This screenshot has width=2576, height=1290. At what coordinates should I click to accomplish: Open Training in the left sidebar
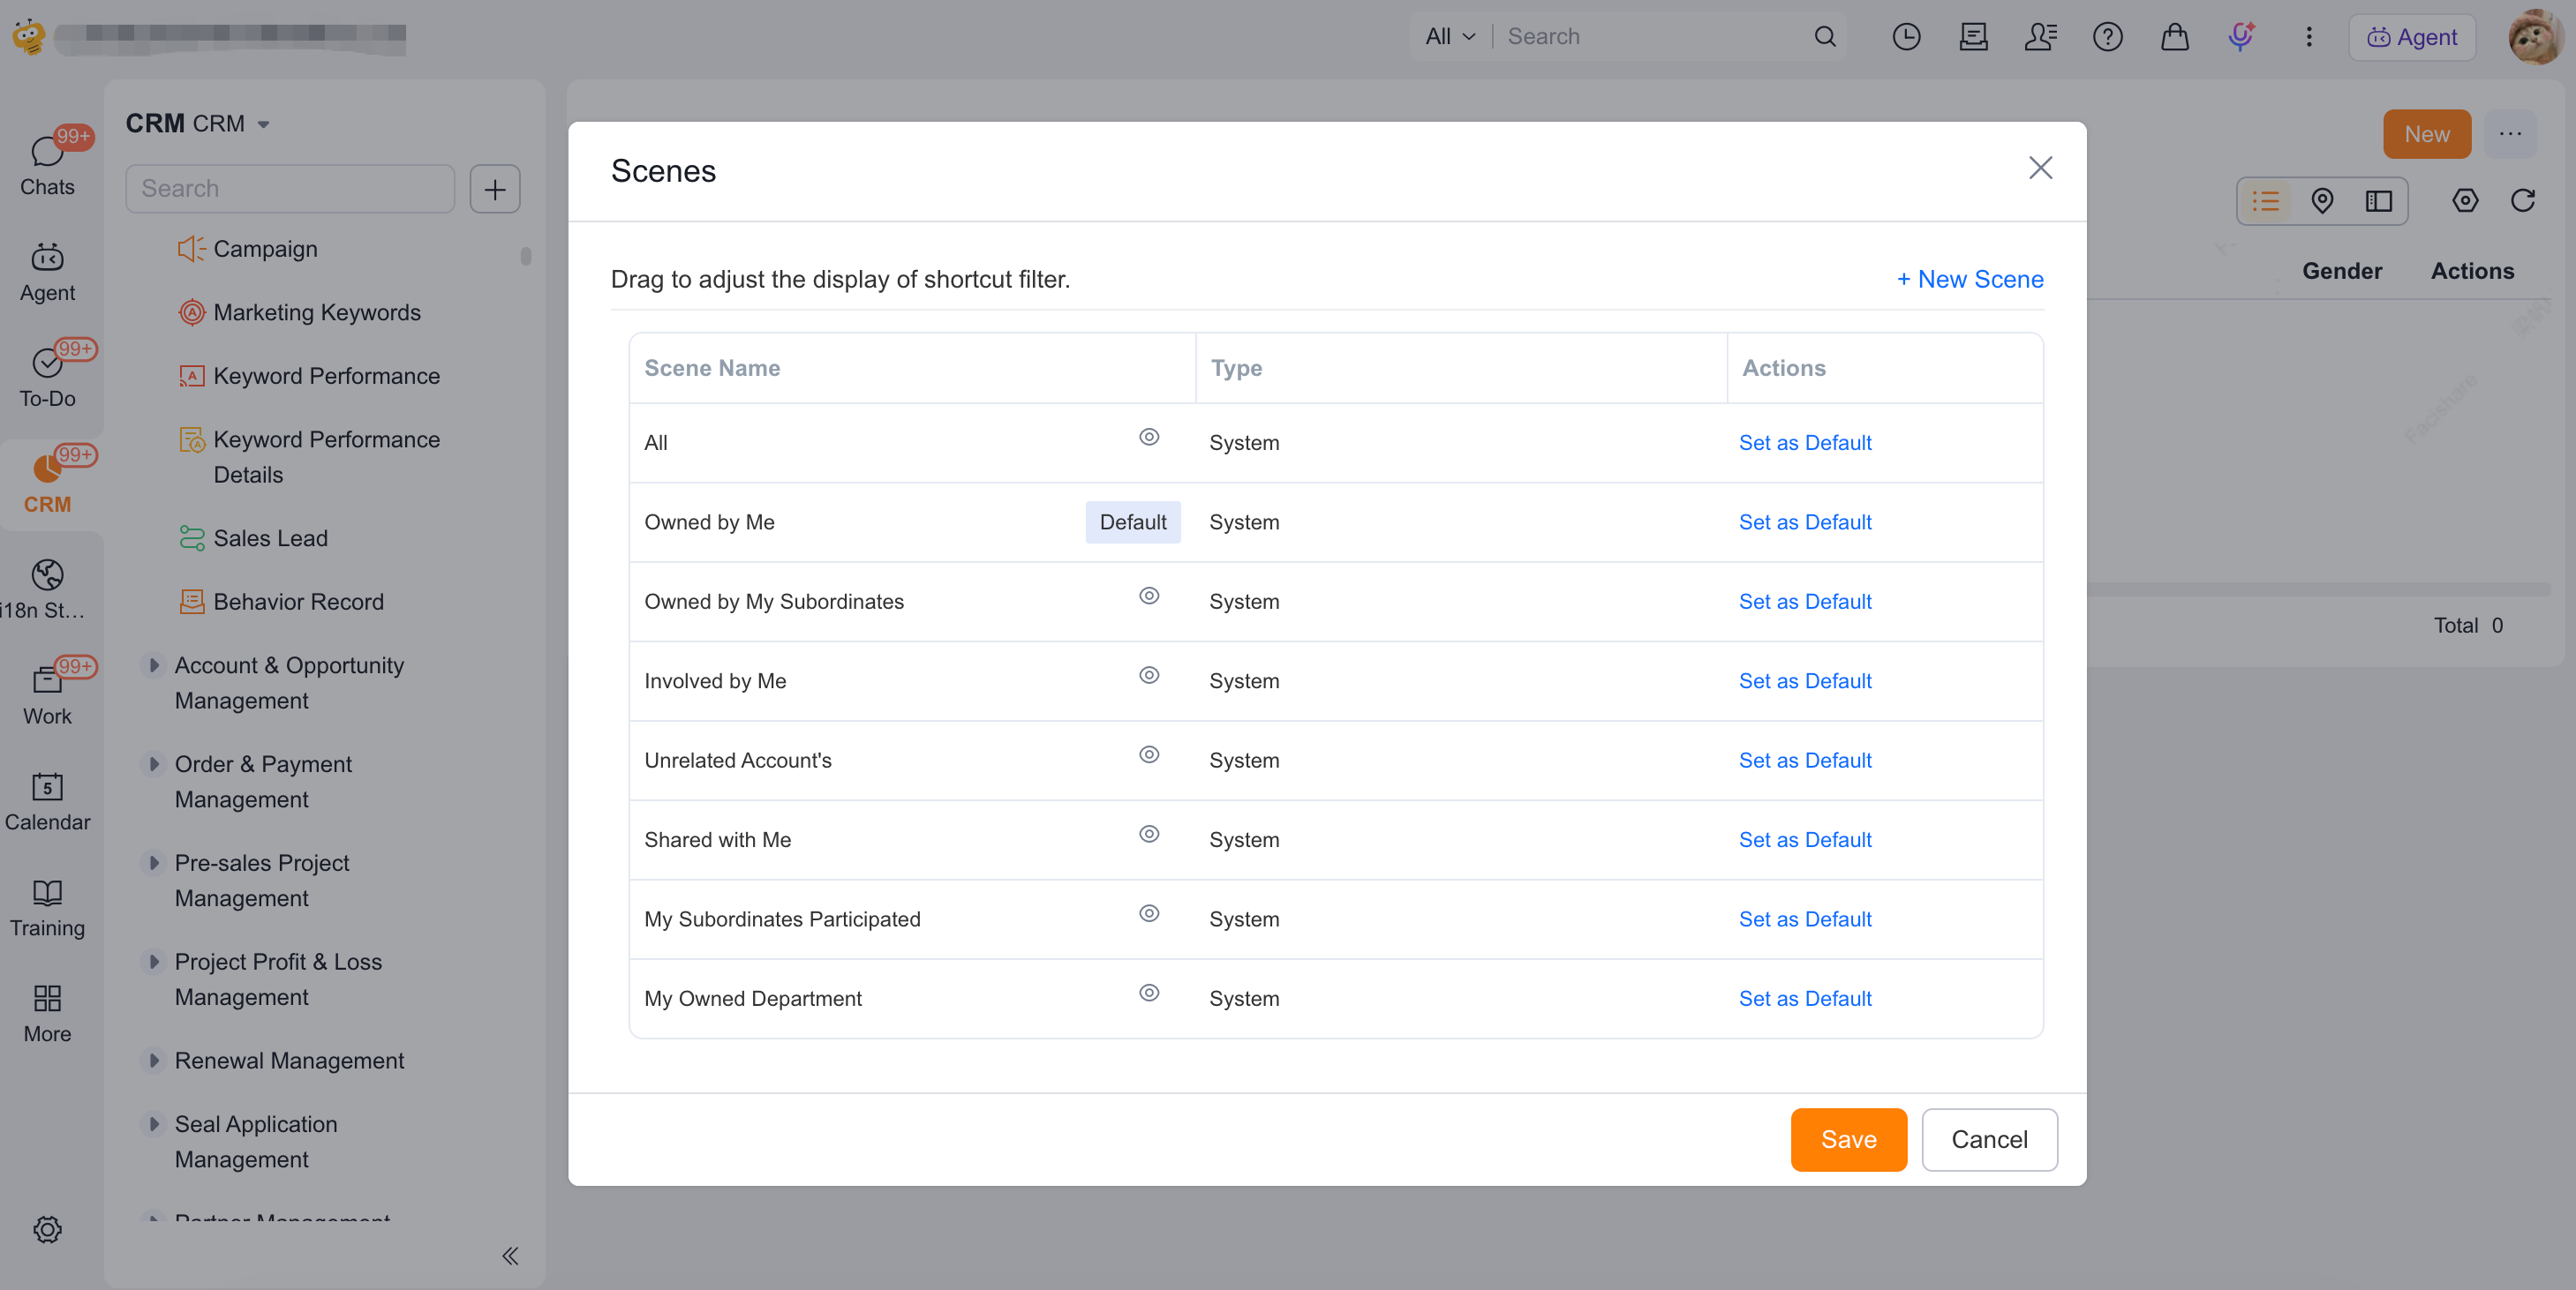click(x=47, y=906)
